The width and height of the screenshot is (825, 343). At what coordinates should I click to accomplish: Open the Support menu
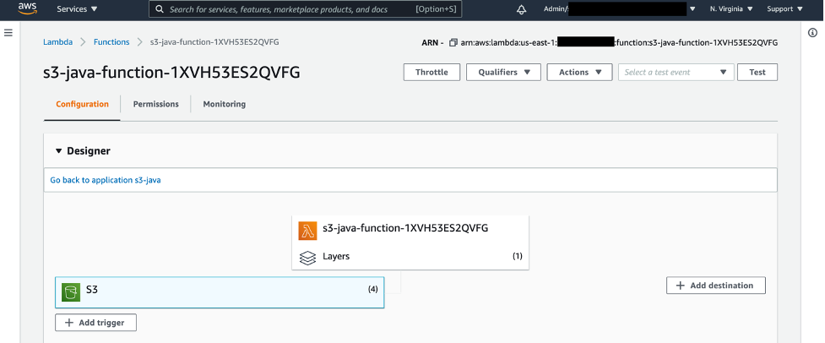click(784, 9)
